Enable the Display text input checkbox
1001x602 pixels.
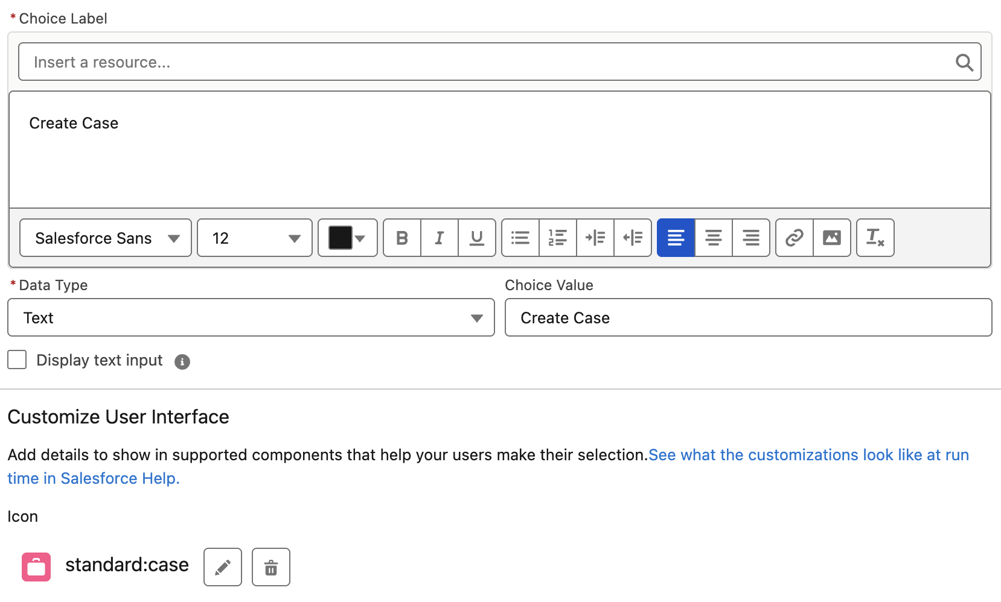(17, 360)
